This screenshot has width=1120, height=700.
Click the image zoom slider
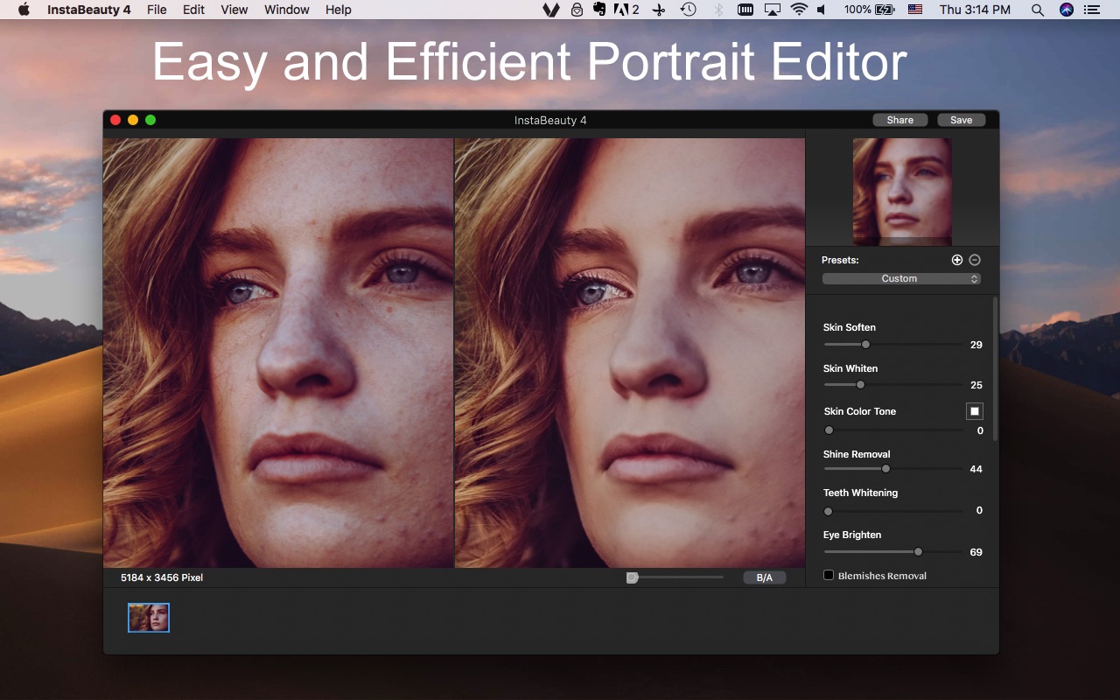(x=675, y=577)
